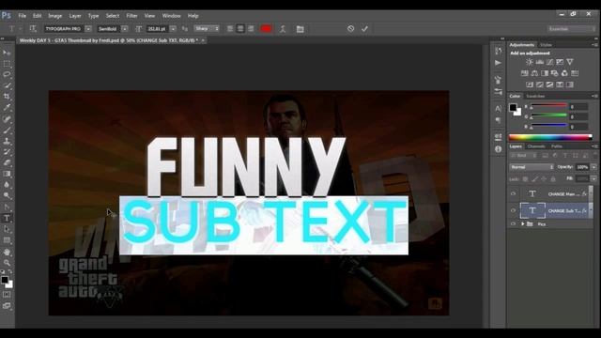Open the Info panel icon
The image size is (601, 338).
pyautogui.click(x=499, y=149)
